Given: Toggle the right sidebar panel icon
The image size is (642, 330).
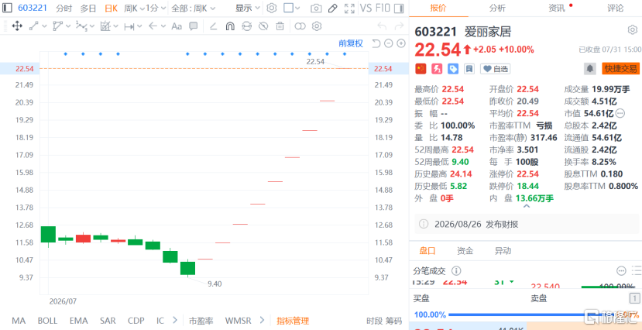Looking at the screenshot, I should click(400, 8).
